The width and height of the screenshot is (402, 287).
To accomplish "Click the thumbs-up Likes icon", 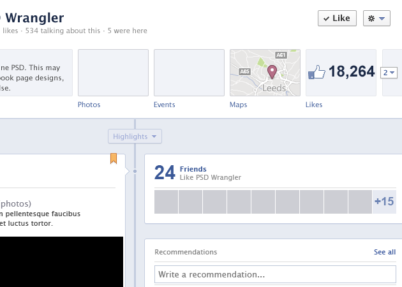I will pyautogui.click(x=316, y=72).
